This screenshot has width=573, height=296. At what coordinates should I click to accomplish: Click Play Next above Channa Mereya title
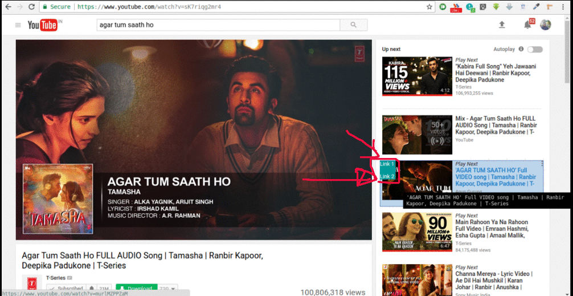[466, 267]
